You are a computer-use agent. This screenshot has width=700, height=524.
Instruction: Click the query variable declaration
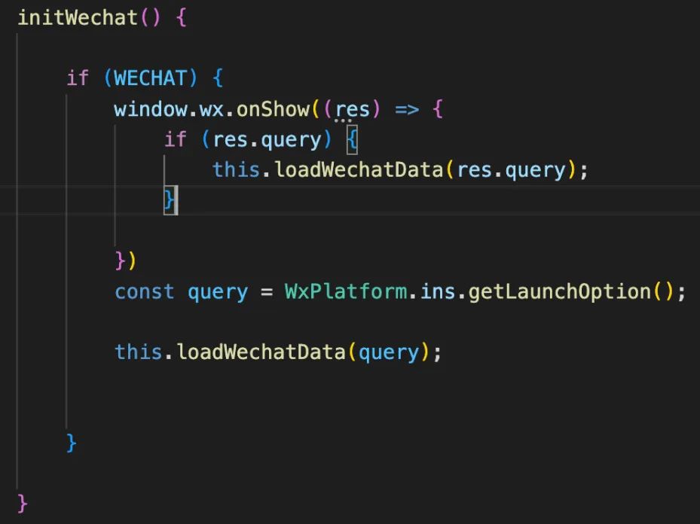(218, 294)
